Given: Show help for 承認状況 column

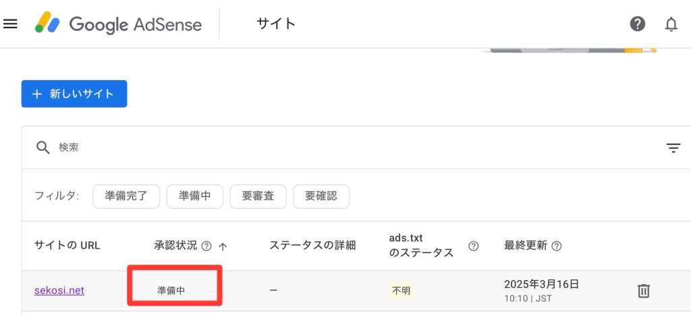Looking at the screenshot, I should [x=206, y=246].
